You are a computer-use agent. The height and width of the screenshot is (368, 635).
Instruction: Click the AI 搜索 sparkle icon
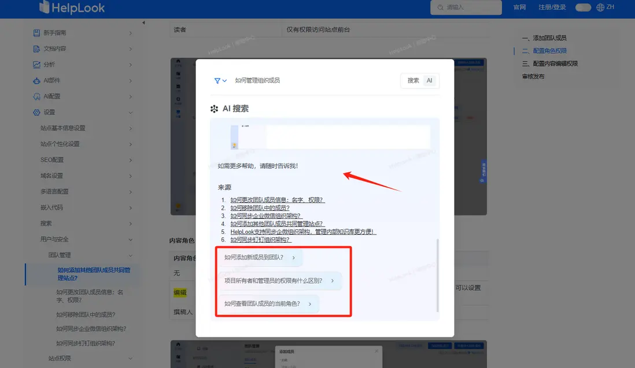point(214,108)
